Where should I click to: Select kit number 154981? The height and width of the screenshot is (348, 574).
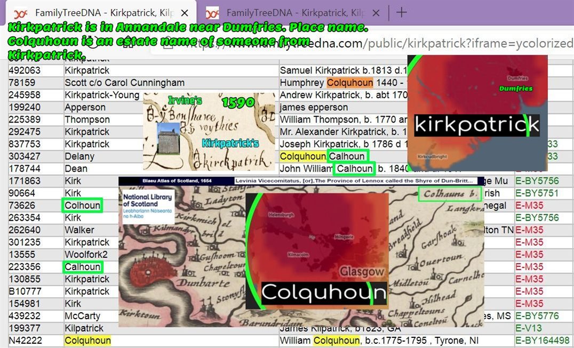(x=25, y=304)
